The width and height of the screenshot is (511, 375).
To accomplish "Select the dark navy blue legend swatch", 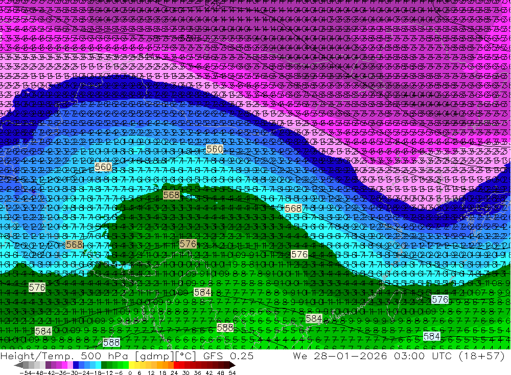I will coord(76,365).
